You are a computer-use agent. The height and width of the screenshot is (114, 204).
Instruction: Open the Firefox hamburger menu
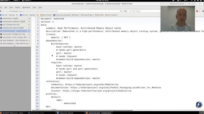(203, 11)
